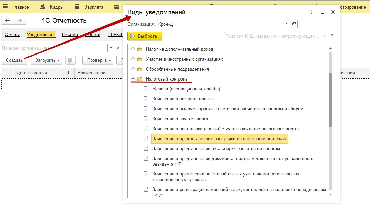Click the document icon beside 'Жалоба (апелляционная жалоба)'
The image size is (370, 218).
coord(146,89)
